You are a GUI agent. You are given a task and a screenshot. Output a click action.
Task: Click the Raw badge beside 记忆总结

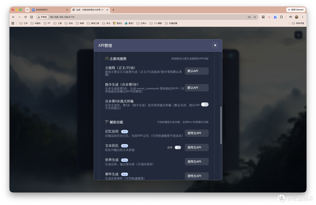(125, 132)
